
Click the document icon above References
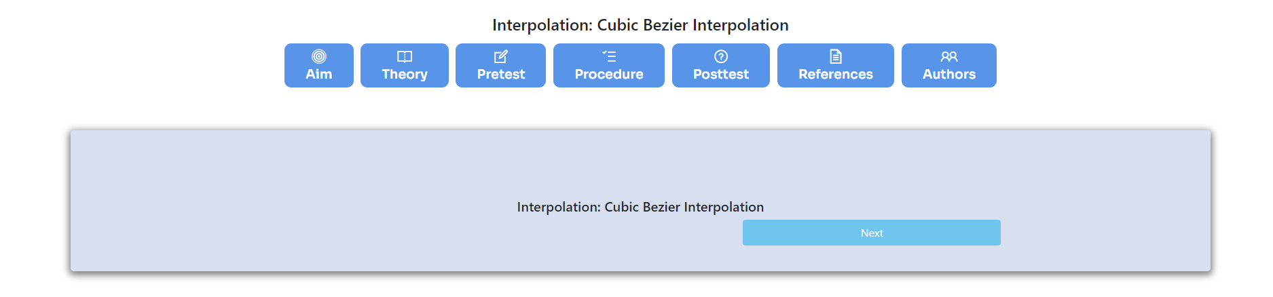pyautogui.click(x=836, y=56)
